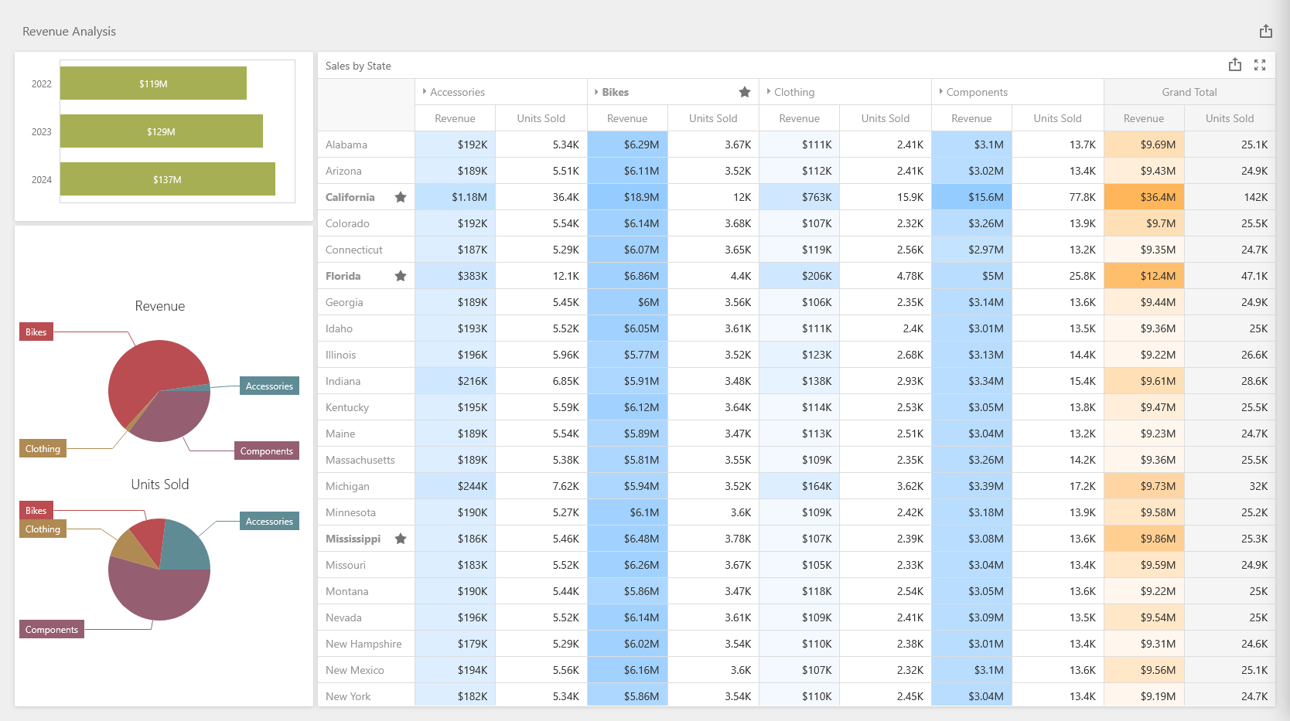The width and height of the screenshot is (1290, 721).
Task: Expand the Accessories column group
Action: pos(425,92)
